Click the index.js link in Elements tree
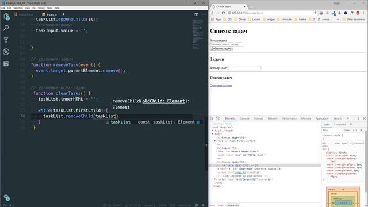The width and height of the screenshot is (368, 207). [240, 172]
